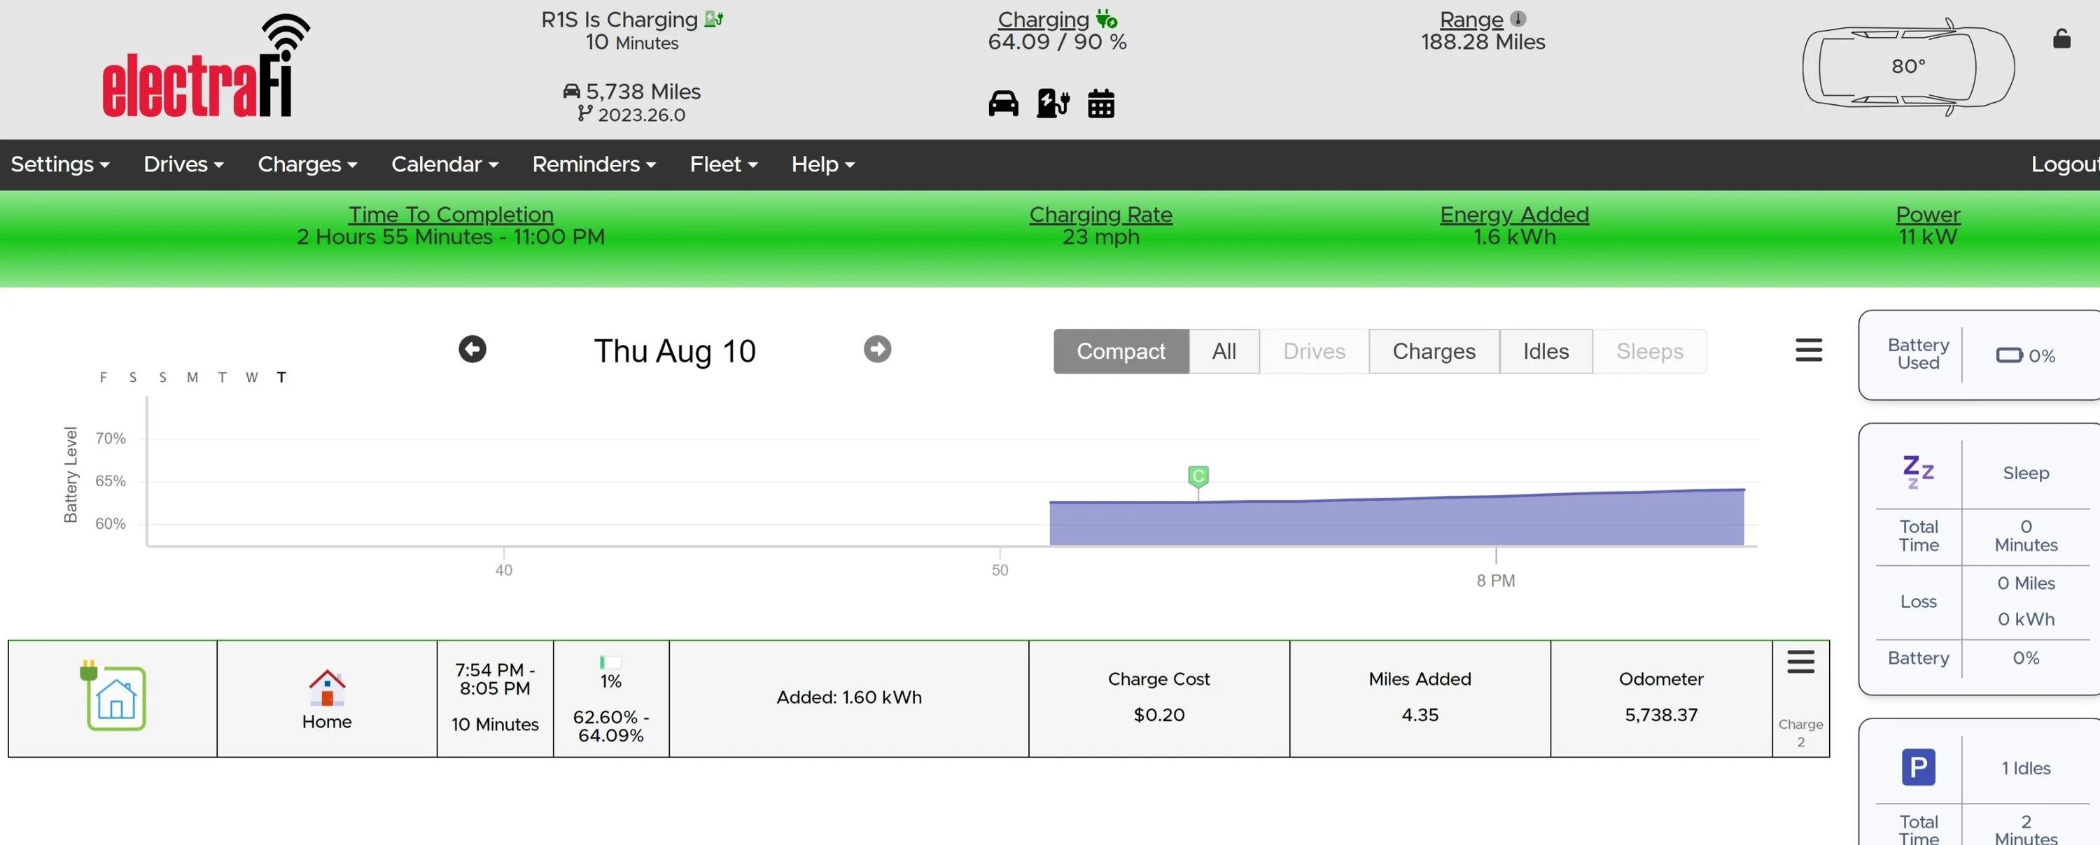Open the charge row hamburger menu
The image size is (2100, 845).
1800,662
